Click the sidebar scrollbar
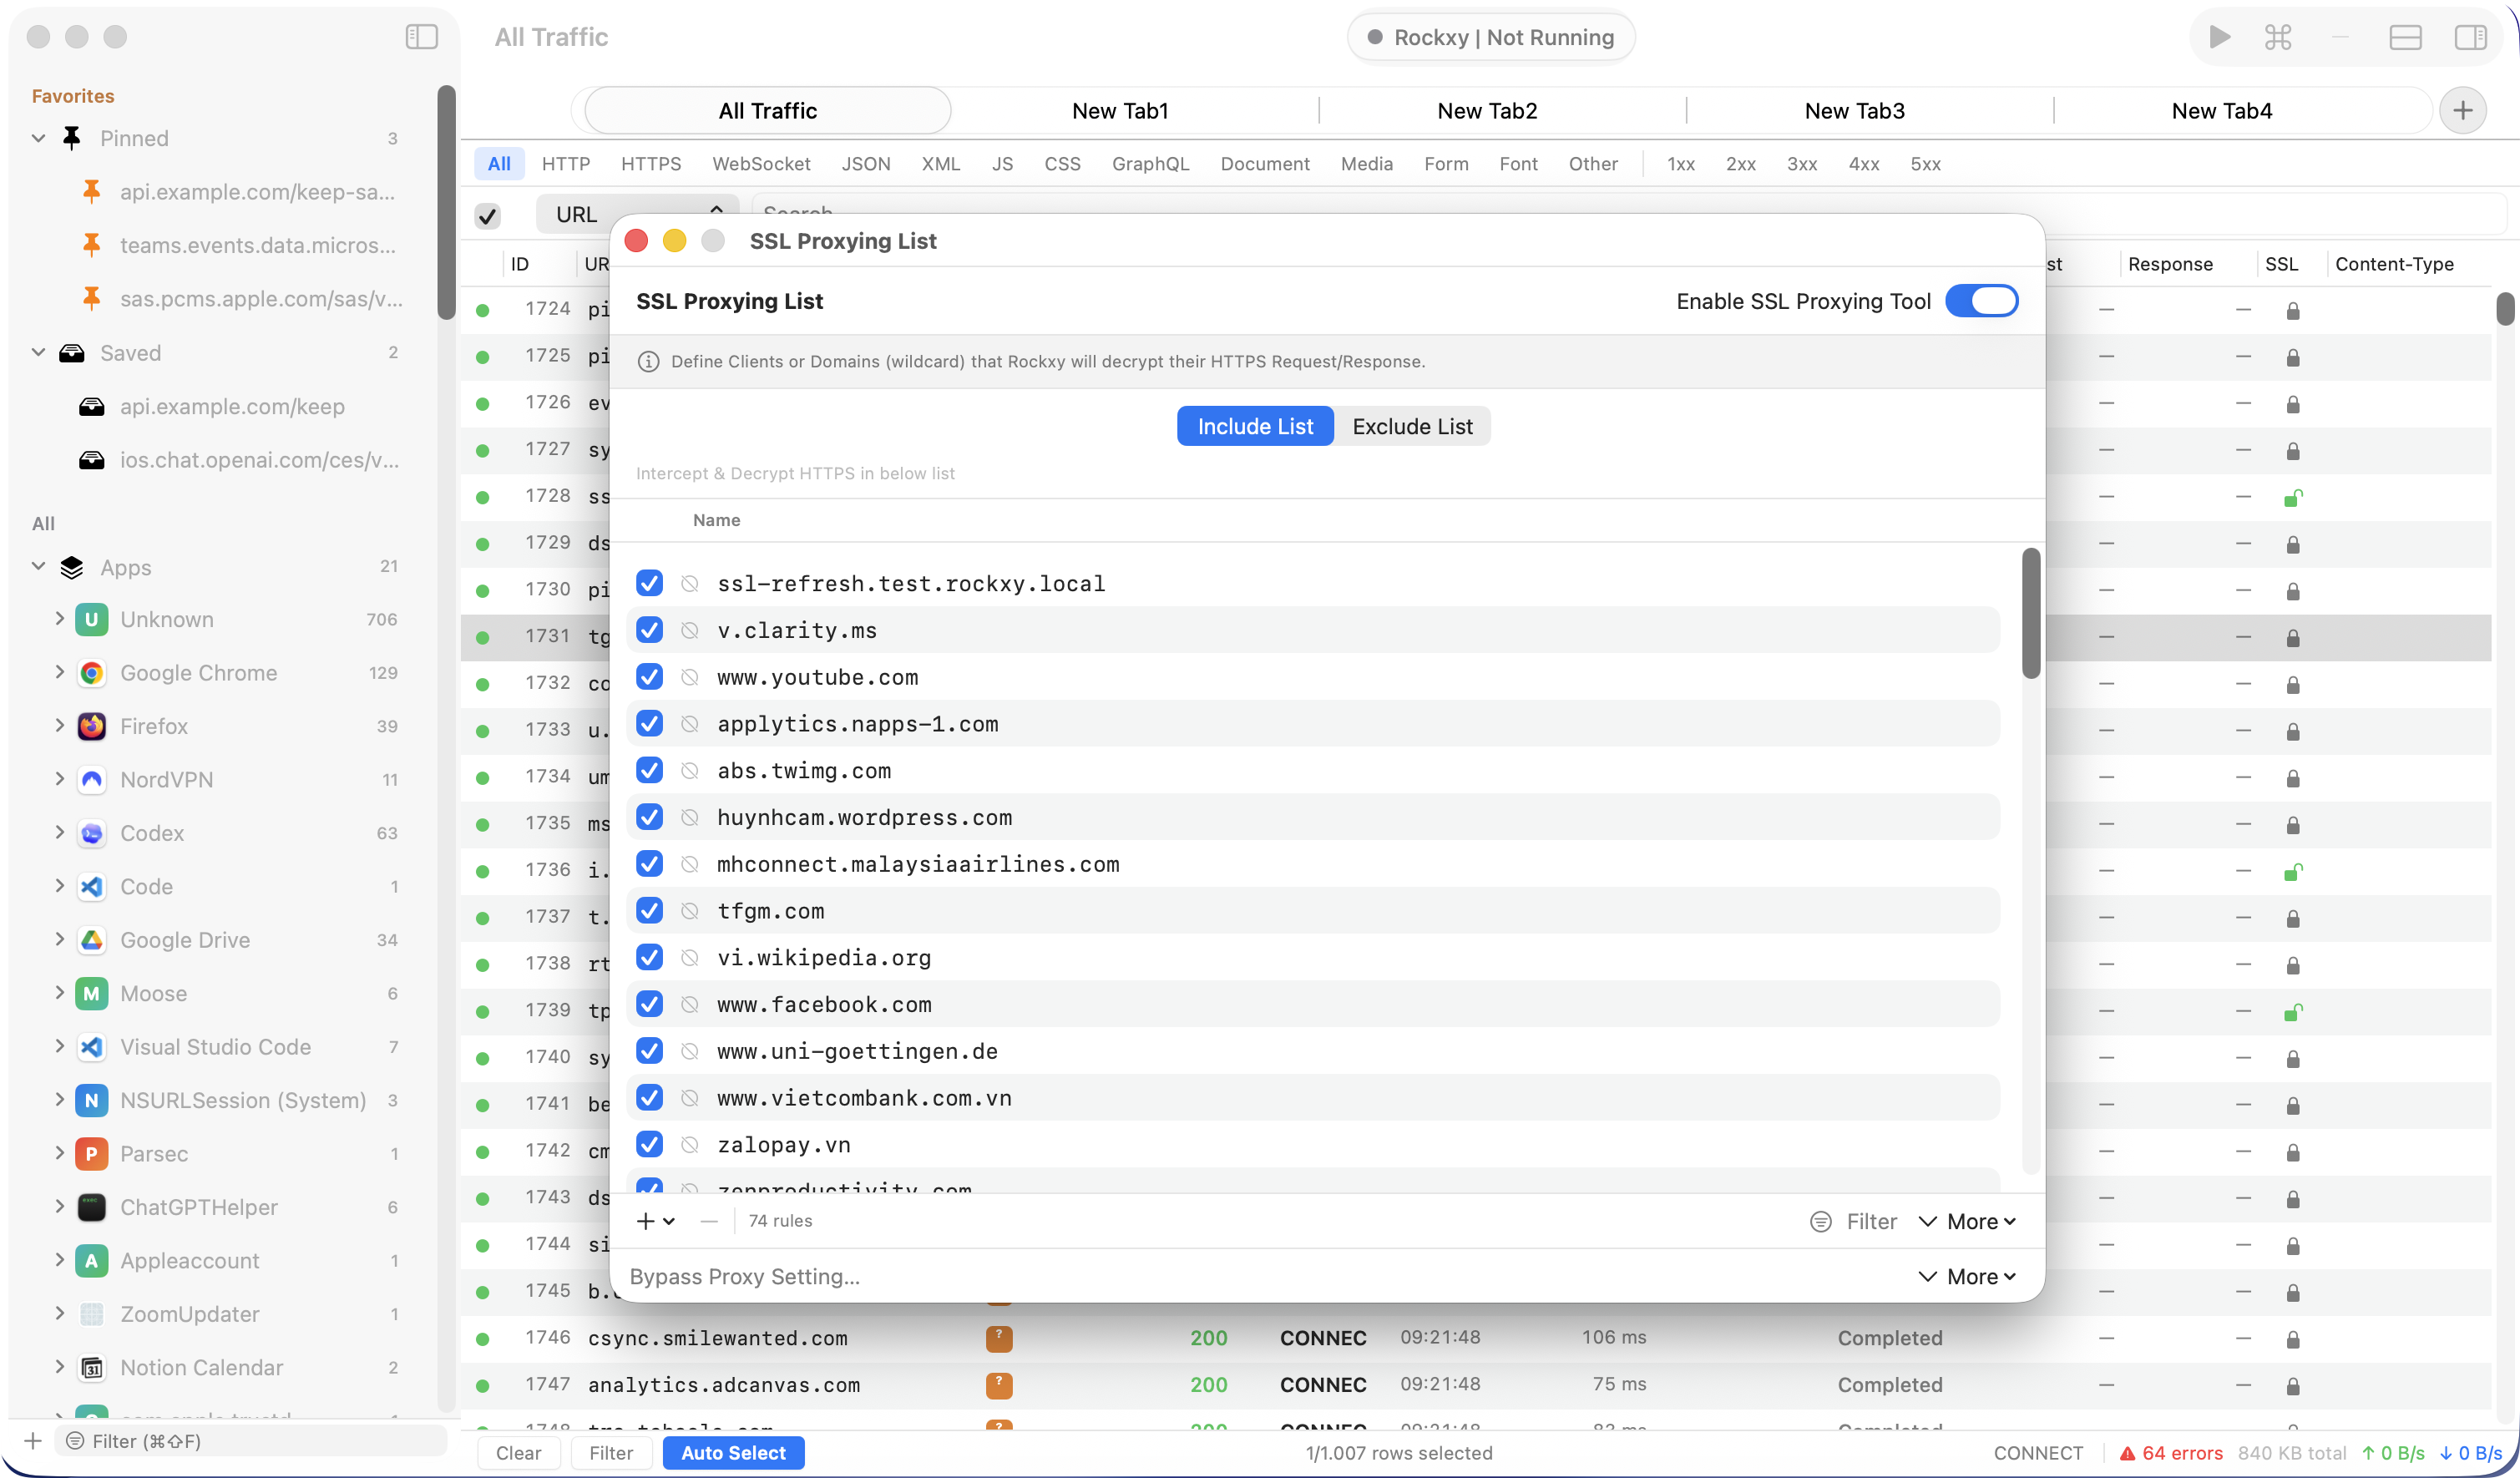This screenshot has height=1478, width=2520. [446, 203]
